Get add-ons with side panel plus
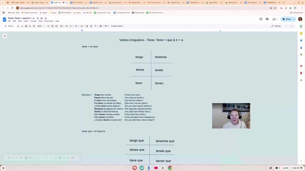The image size is (305, 171). click(301, 80)
